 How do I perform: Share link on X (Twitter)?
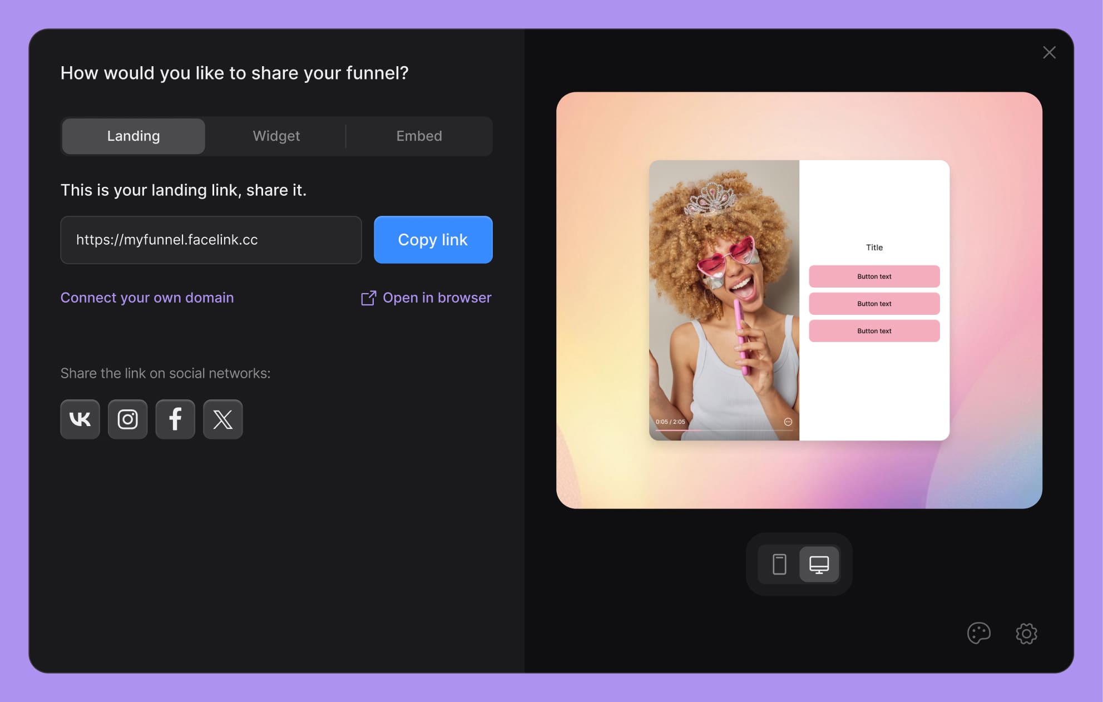[x=223, y=419]
